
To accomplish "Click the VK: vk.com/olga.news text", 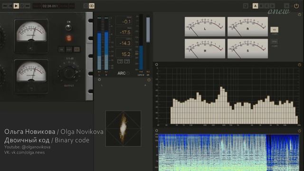I will click(x=24, y=152).
